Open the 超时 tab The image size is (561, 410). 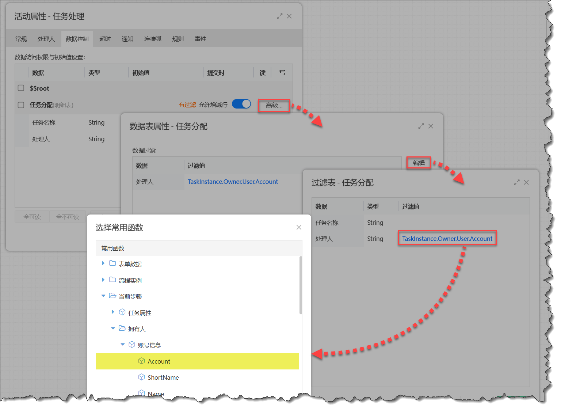coord(105,39)
